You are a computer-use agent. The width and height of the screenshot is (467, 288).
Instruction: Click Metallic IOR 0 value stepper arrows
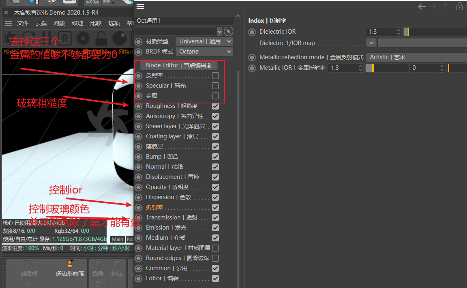(442, 68)
